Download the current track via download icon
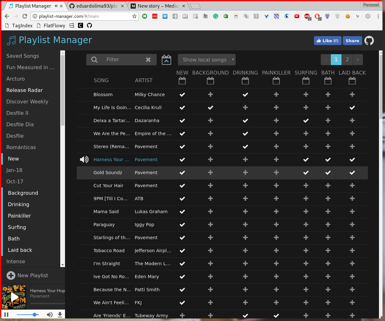 coord(60,314)
